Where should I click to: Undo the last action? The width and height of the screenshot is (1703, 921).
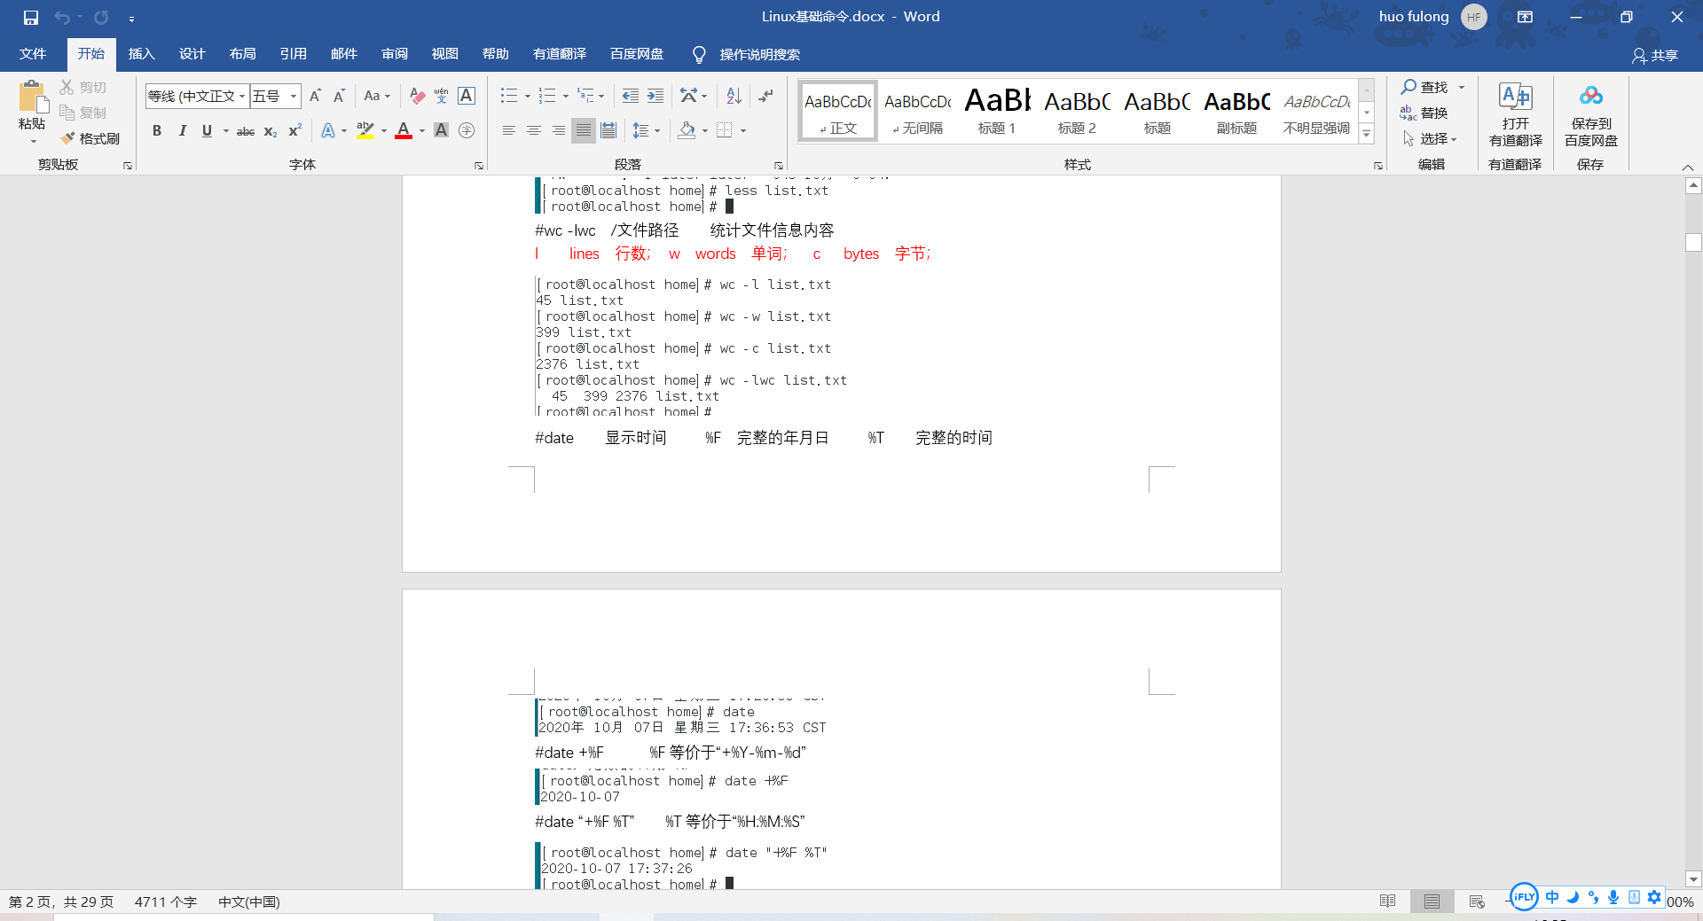(x=61, y=17)
